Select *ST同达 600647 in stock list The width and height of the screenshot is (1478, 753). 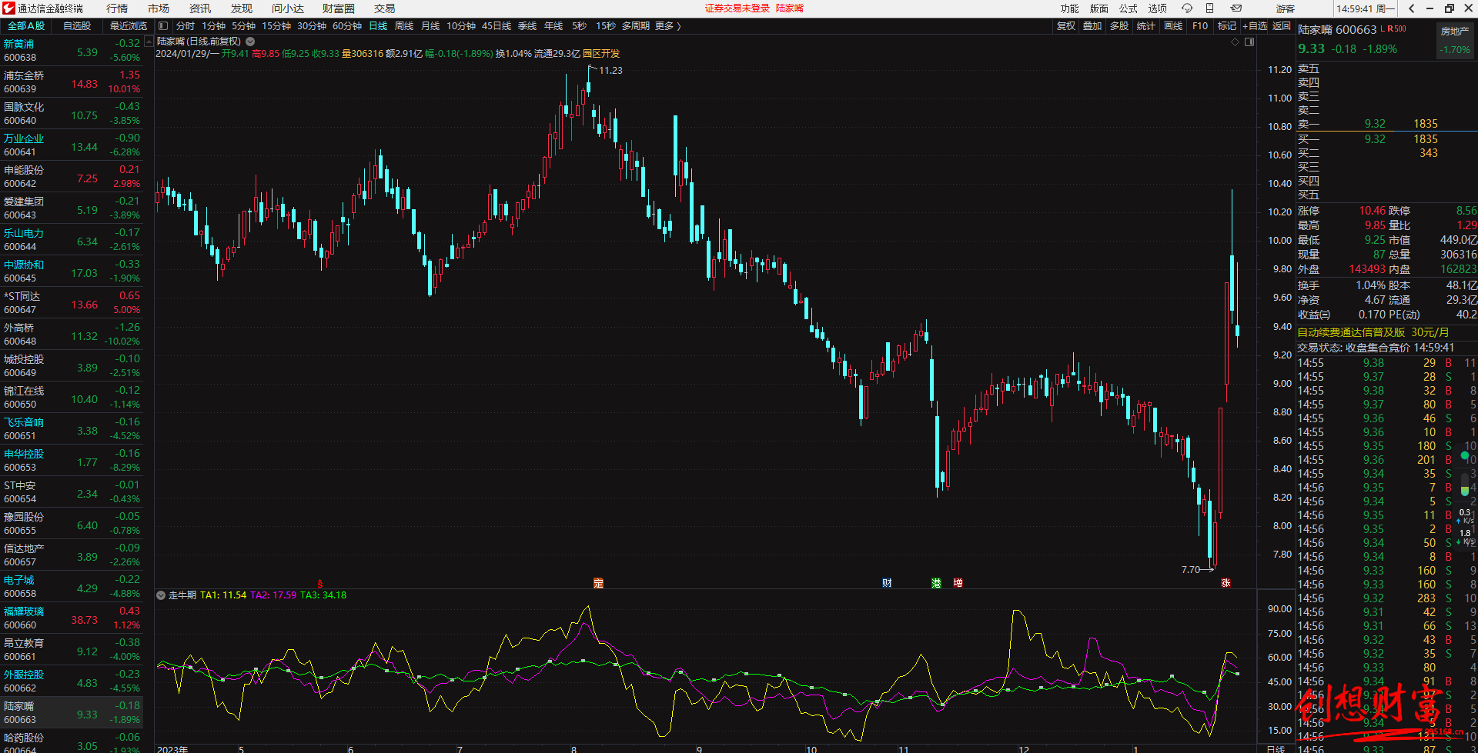(72, 303)
